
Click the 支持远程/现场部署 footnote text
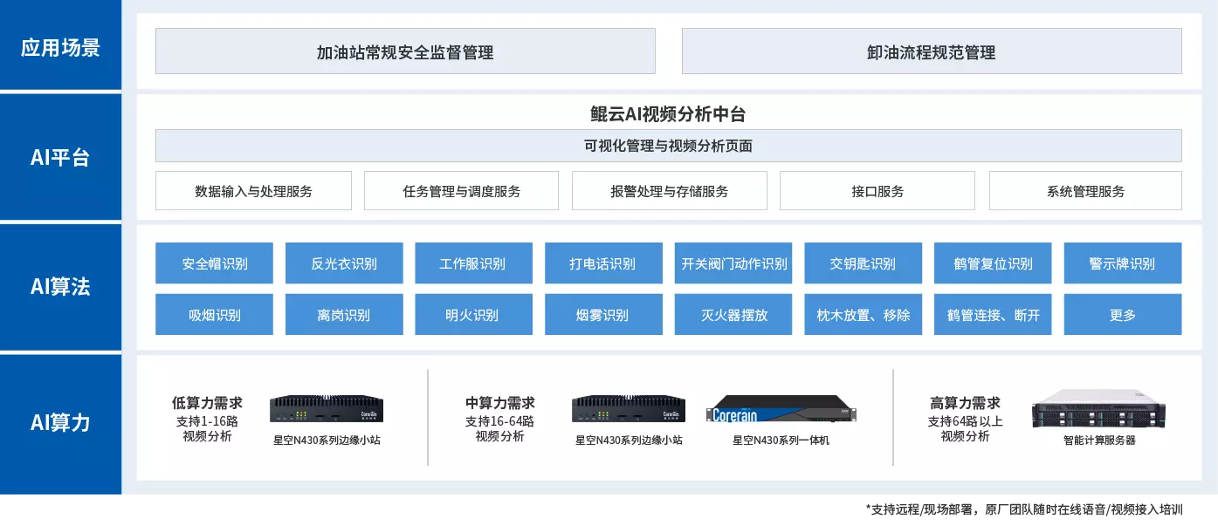(1024, 509)
